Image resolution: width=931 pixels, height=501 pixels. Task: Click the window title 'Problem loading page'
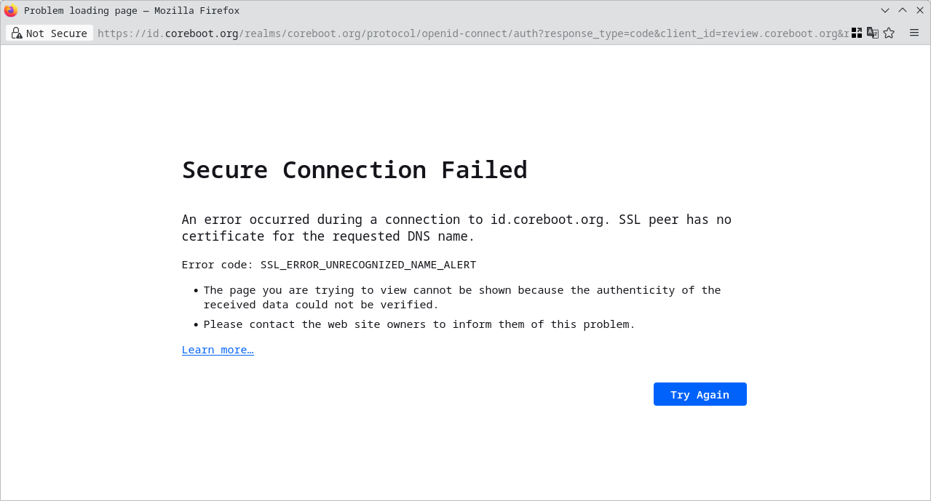(x=81, y=10)
